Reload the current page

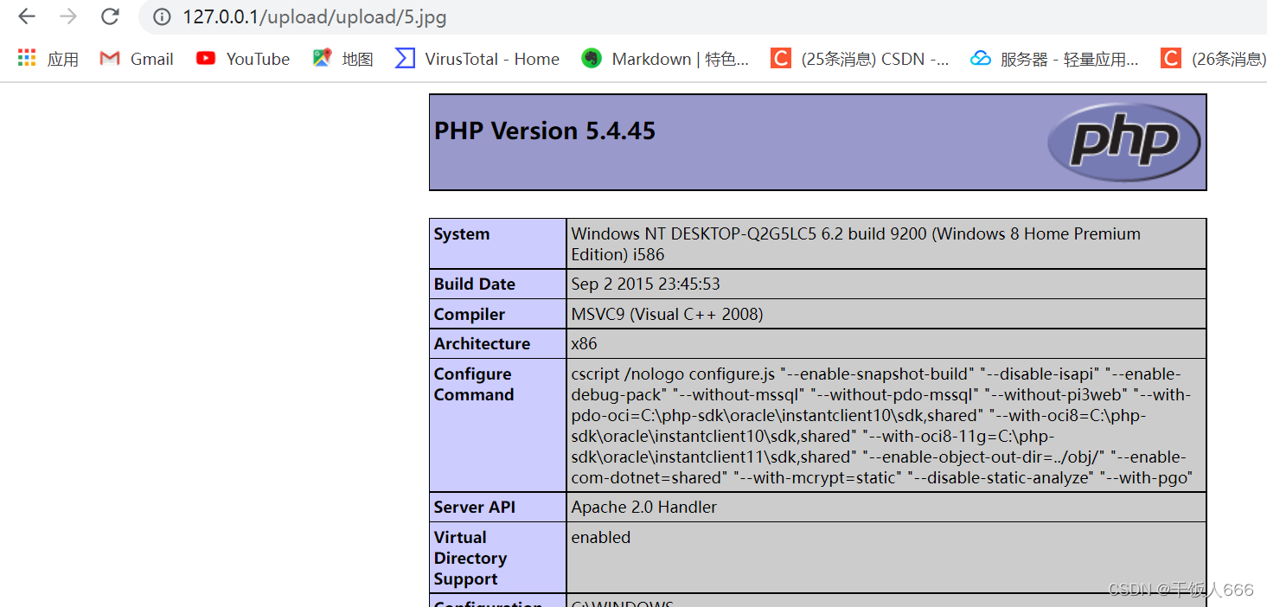pyautogui.click(x=110, y=16)
